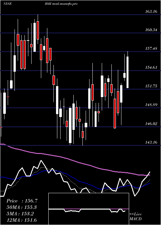Click the BMI mail.munafa.pro title text

tap(61, 4)
